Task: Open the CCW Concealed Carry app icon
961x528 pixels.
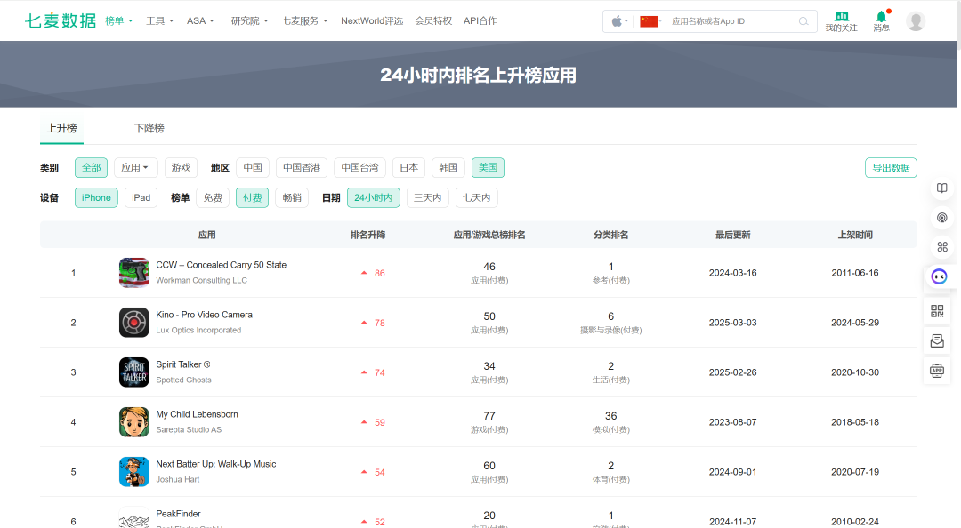Action: point(134,273)
